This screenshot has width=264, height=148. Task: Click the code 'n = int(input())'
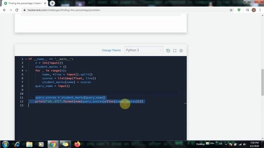click(x=49, y=63)
